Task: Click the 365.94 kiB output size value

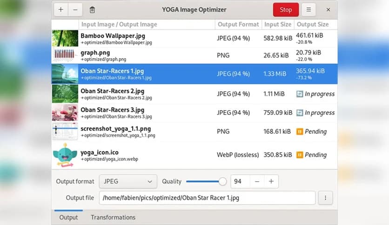Action: pyautogui.click(x=310, y=71)
